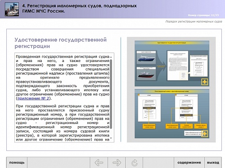Click the paragraph starting Проведенная государственная регистрация
Viewport: 225px width, 168px height.
pyautogui.click(x=63, y=77)
